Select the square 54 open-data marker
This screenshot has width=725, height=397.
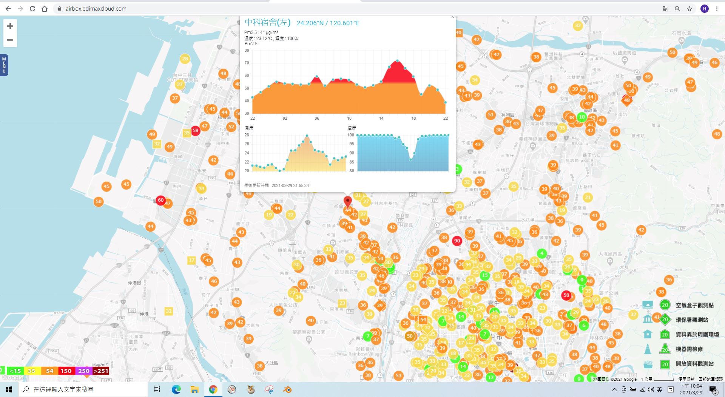(423, 320)
